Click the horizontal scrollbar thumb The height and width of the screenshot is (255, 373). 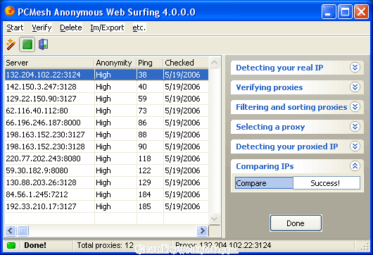23,230
